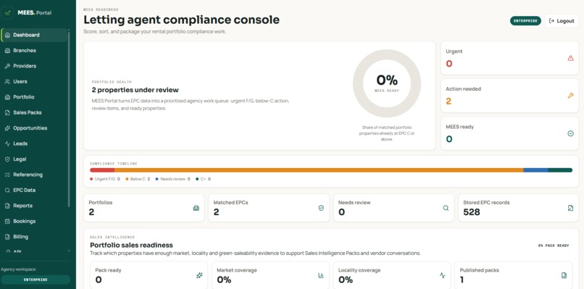Click the Enterprise badge in header
This screenshot has height=289, width=584.
(525, 21)
